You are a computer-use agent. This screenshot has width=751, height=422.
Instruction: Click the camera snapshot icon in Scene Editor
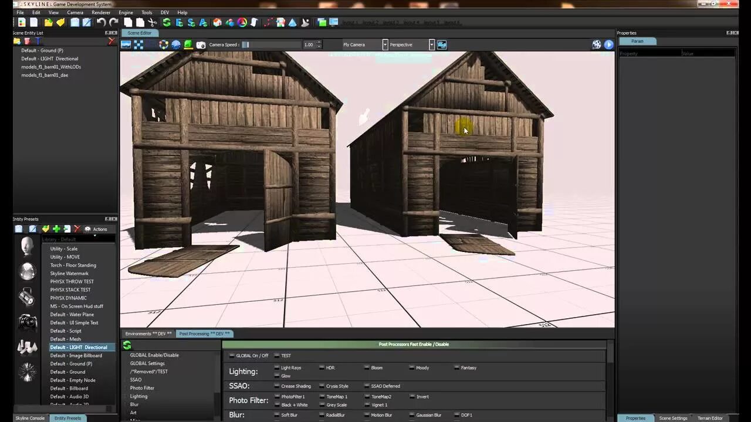click(x=201, y=45)
